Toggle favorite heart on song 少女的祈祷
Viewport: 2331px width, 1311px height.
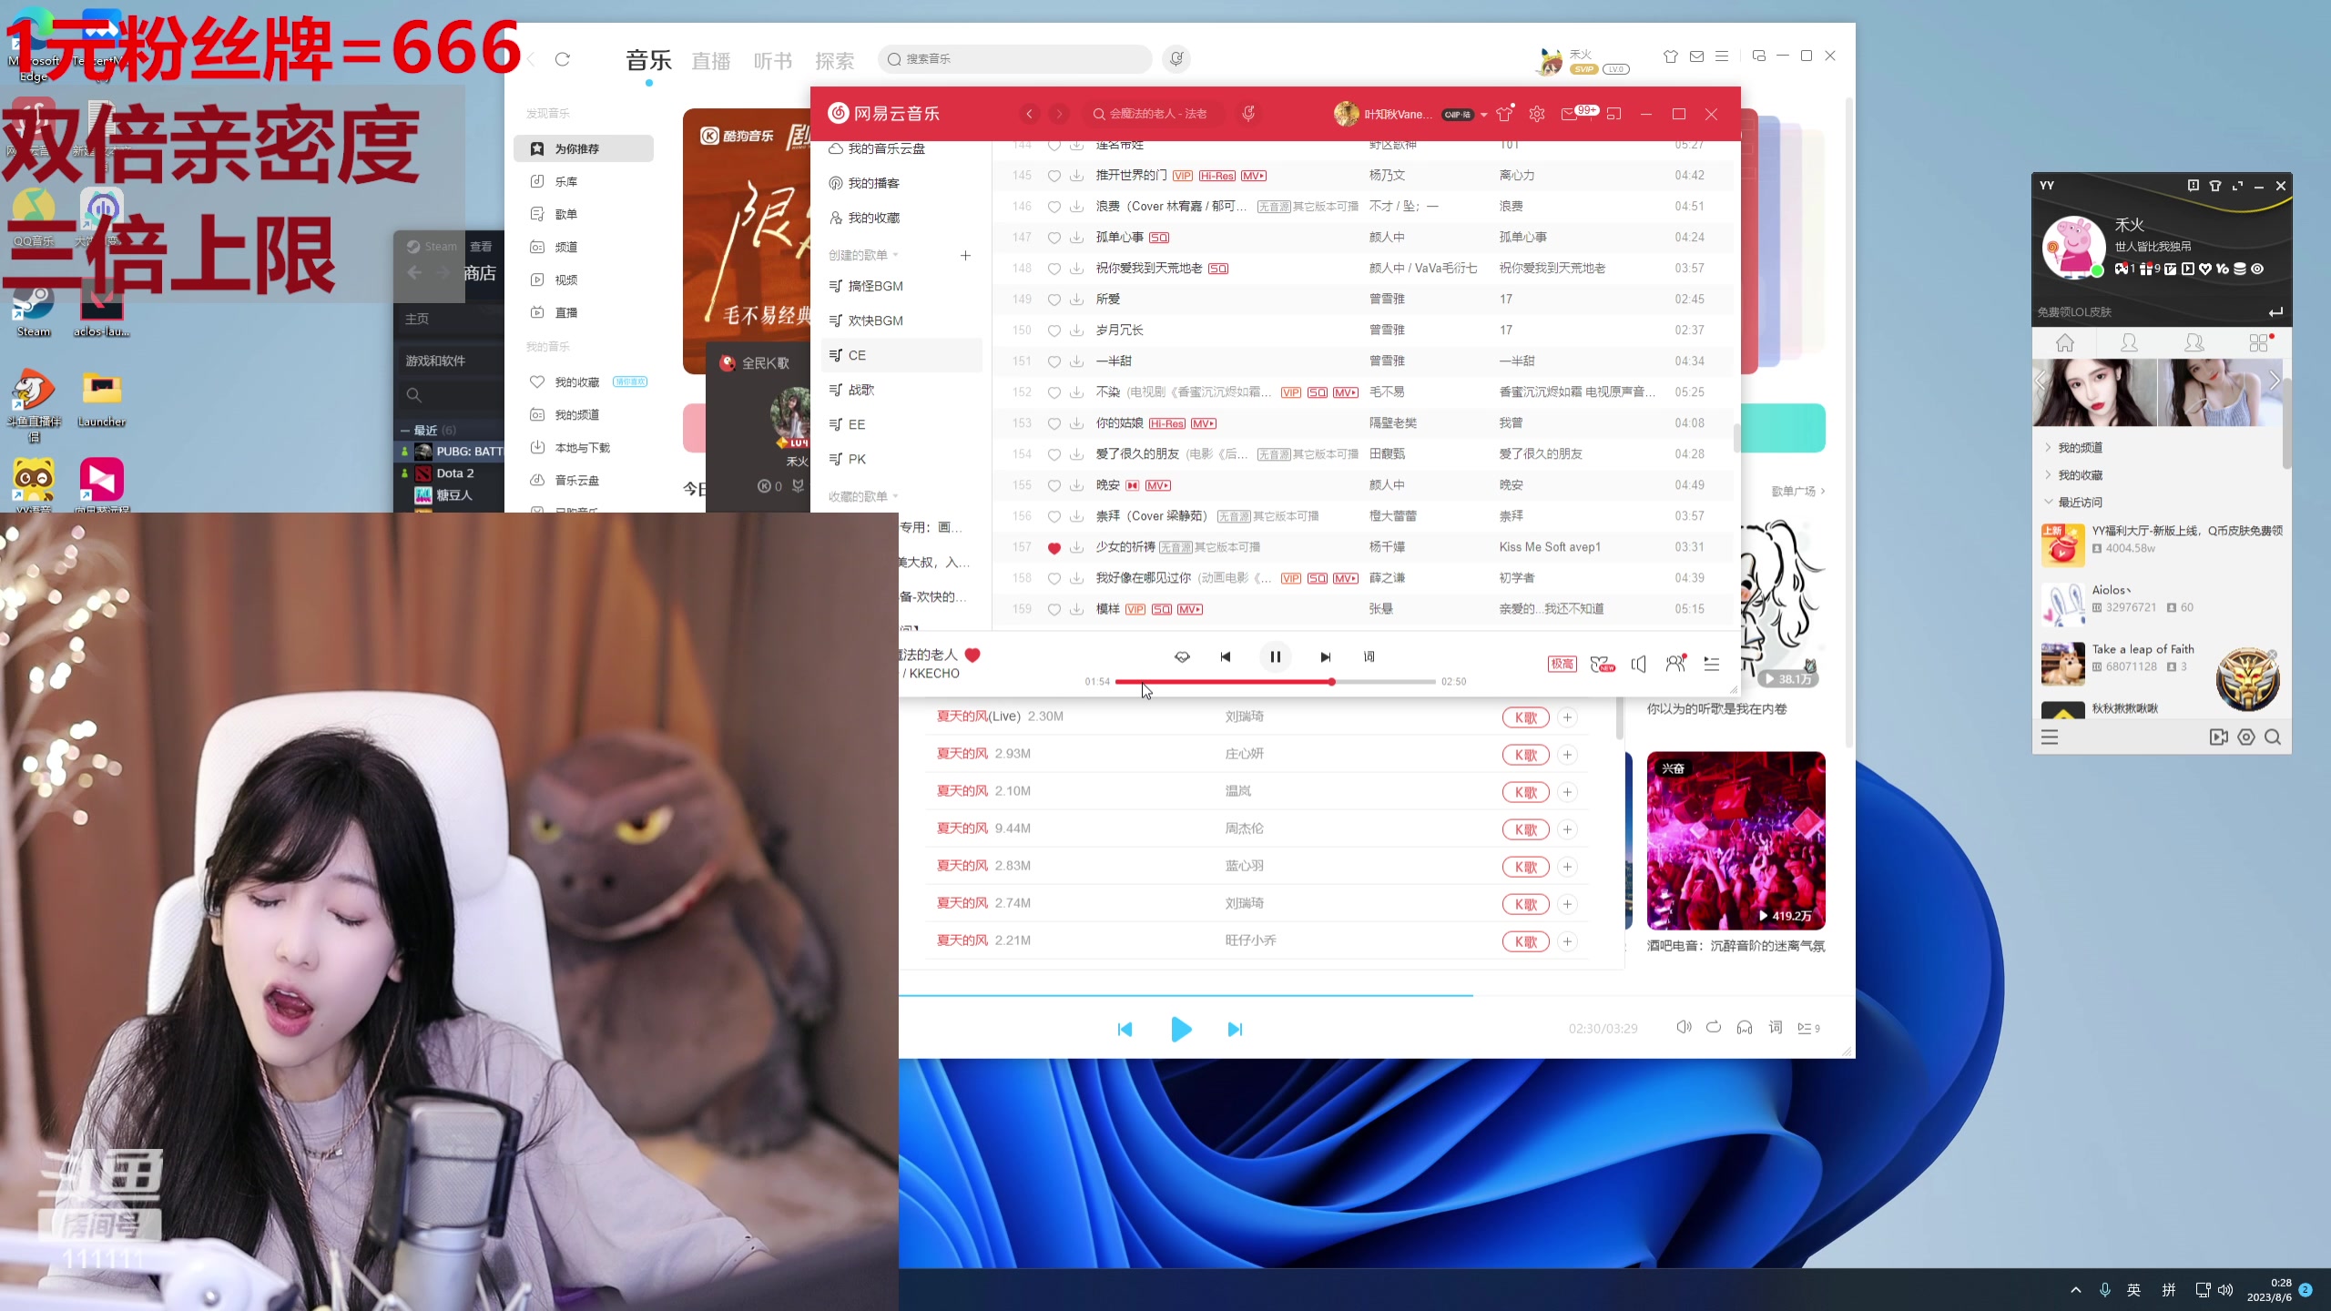pyautogui.click(x=1054, y=547)
